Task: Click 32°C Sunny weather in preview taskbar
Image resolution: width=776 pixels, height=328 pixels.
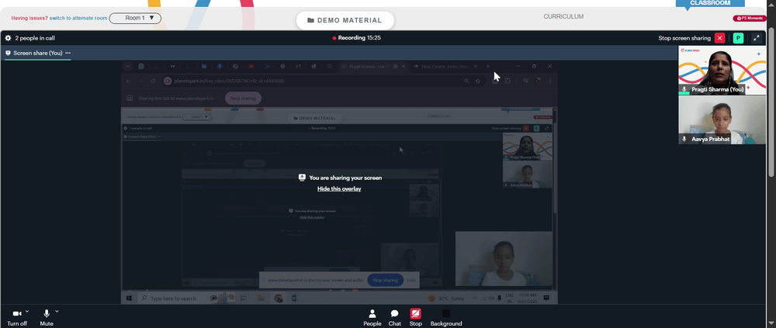Action: (x=445, y=299)
